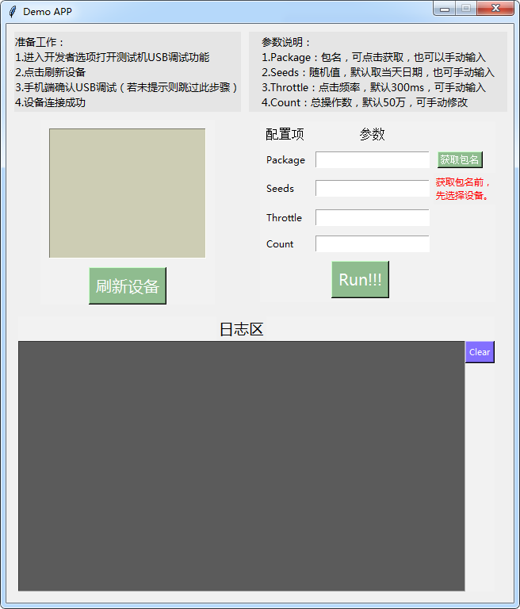Minimize the Demo APP window
520x609 pixels.
point(444,9)
